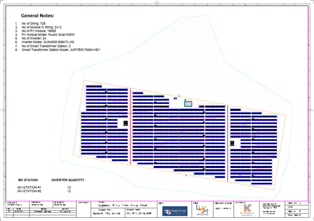The width and height of the screenshot is (314, 221).
Task: Select 'PV module Model: Nuuko Solar 635W' note
Action: tap(48, 35)
